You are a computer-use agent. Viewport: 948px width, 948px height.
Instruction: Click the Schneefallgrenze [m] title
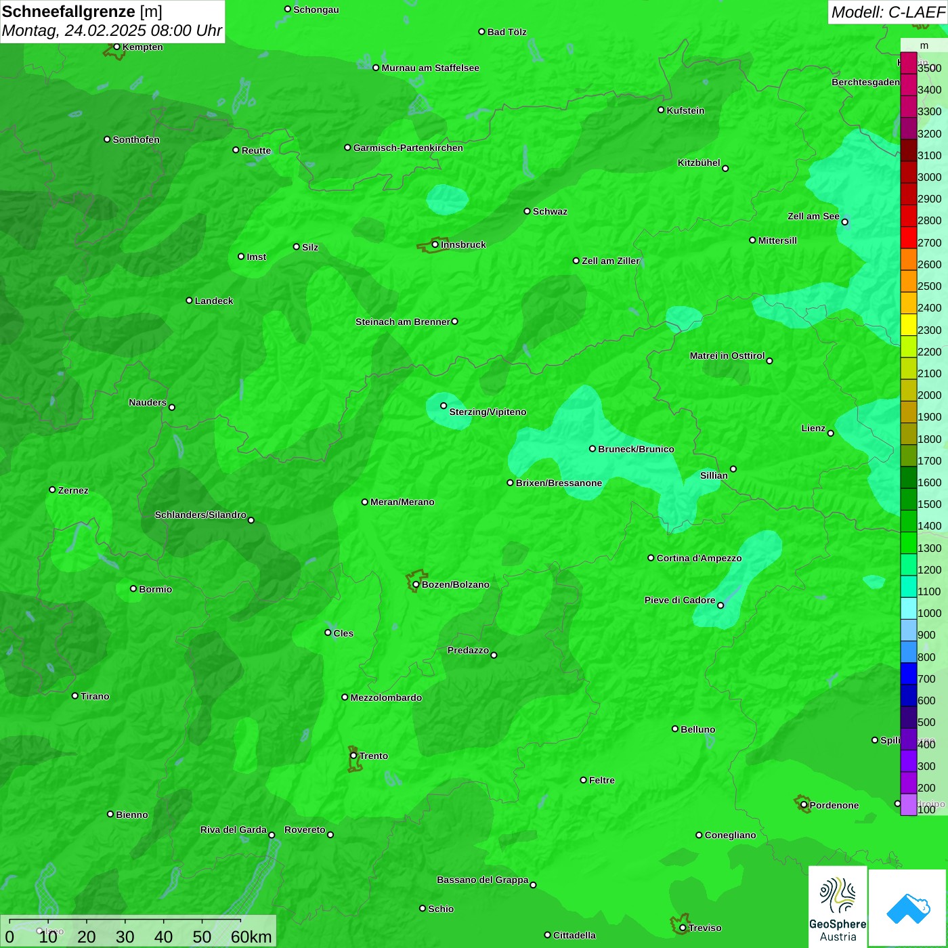pyautogui.click(x=82, y=12)
